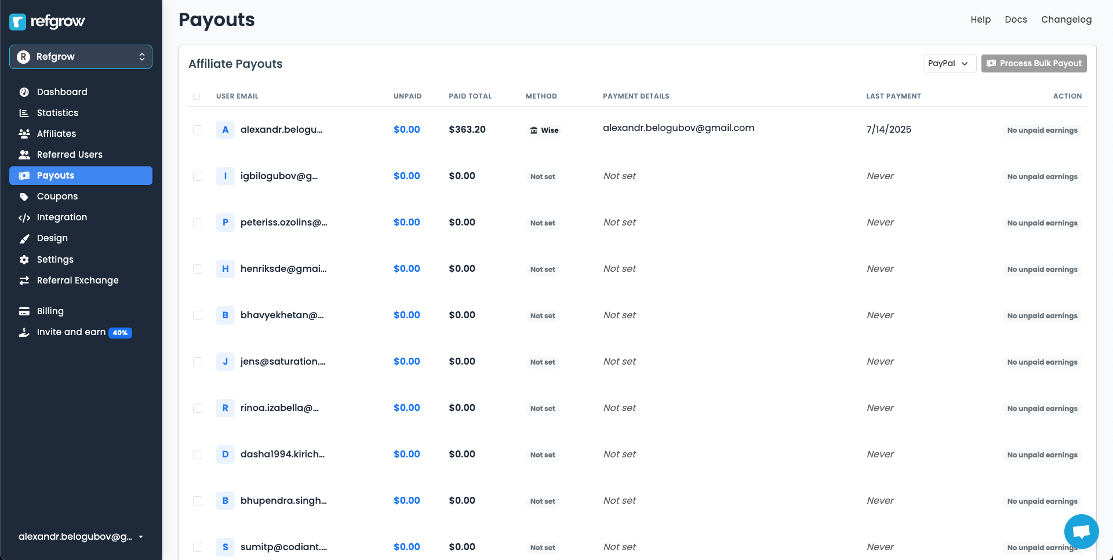Click No unpaid earnings for alexandr.belogu…
The height and width of the screenshot is (560, 1113).
click(1042, 130)
